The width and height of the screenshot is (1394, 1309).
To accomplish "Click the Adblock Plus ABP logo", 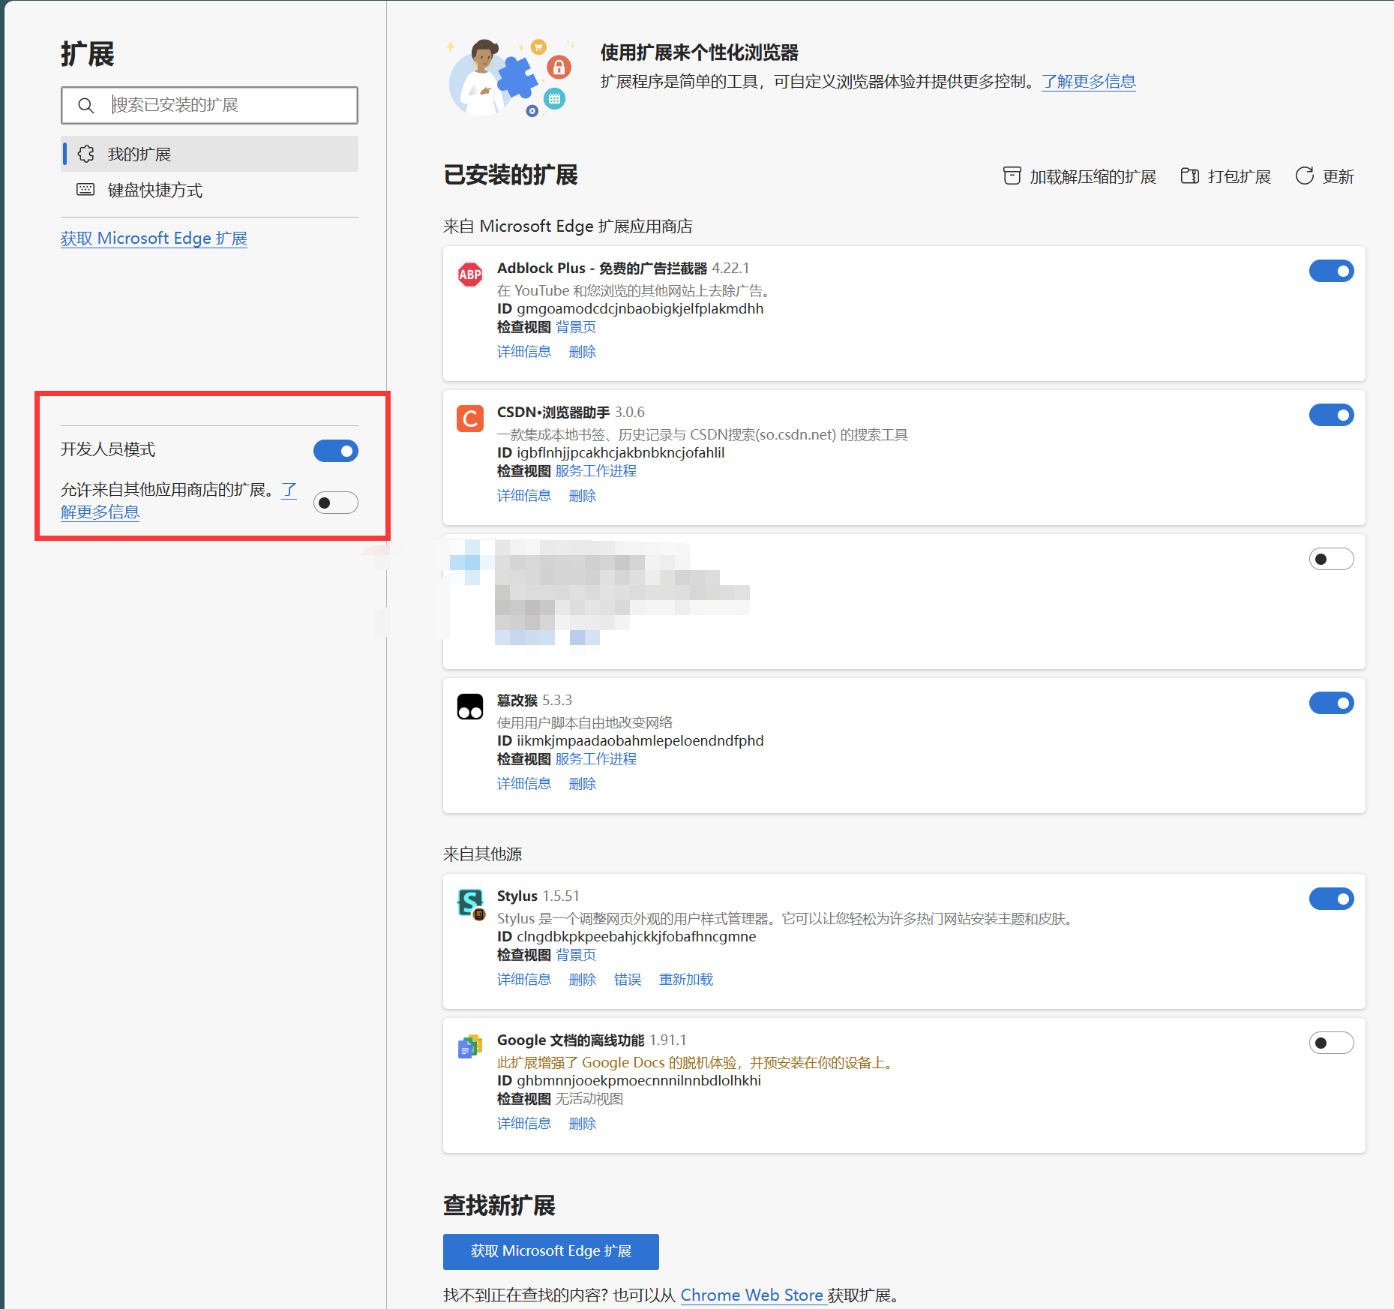I will pyautogui.click(x=470, y=275).
